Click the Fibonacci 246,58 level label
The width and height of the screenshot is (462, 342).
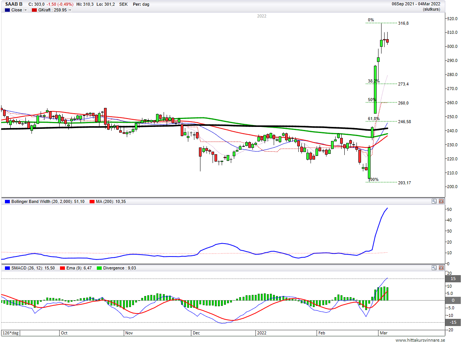404,122
